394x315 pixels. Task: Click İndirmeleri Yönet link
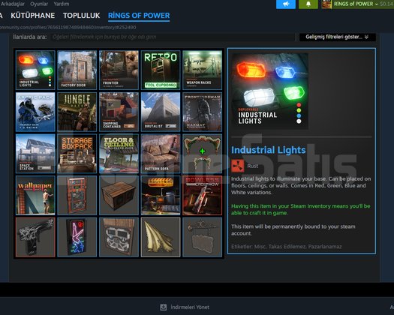(x=190, y=307)
